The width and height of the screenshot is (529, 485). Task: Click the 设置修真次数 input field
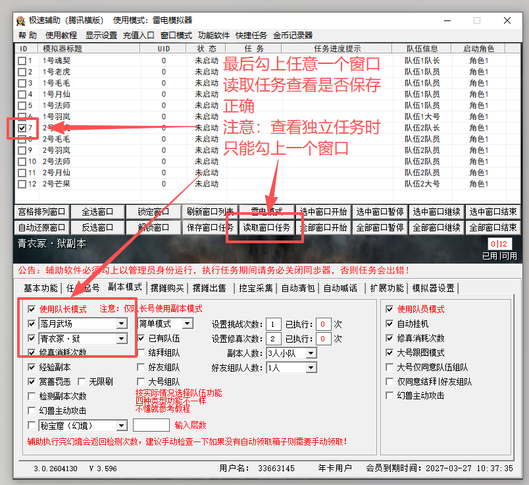[273, 339]
